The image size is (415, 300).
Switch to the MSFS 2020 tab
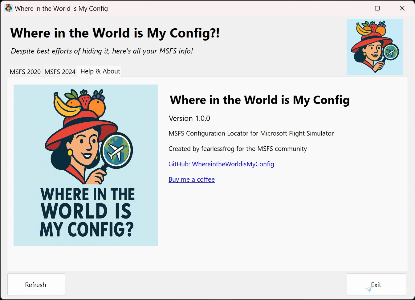[x=25, y=71]
